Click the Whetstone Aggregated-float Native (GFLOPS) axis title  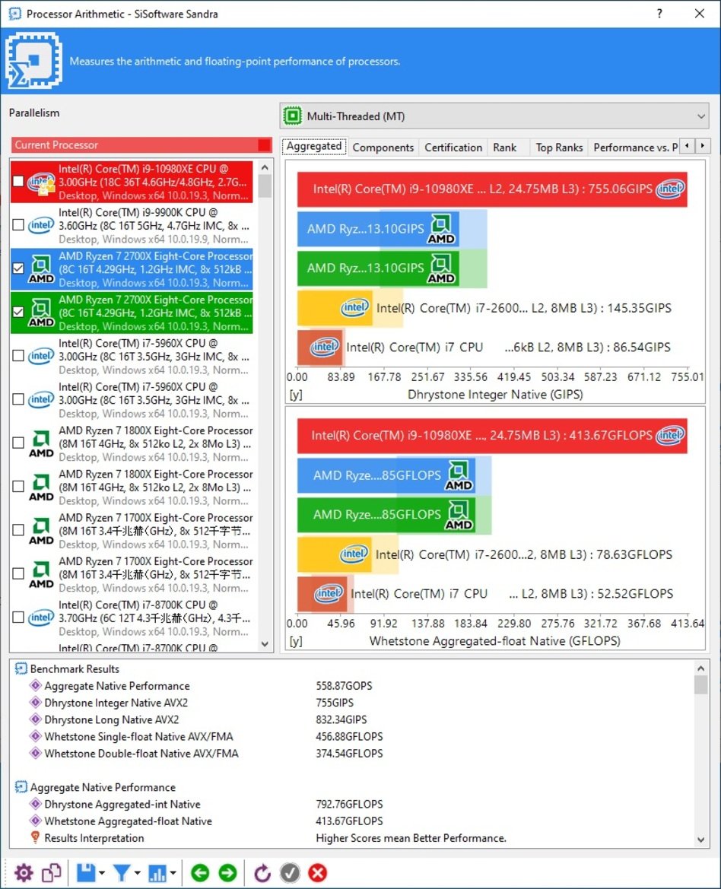pyautogui.click(x=495, y=641)
